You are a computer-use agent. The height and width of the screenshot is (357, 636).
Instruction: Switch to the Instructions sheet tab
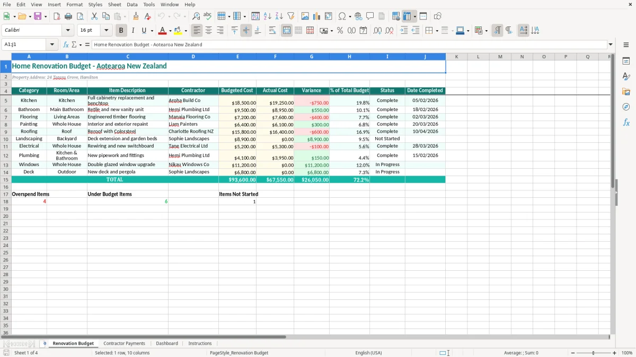(x=200, y=343)
